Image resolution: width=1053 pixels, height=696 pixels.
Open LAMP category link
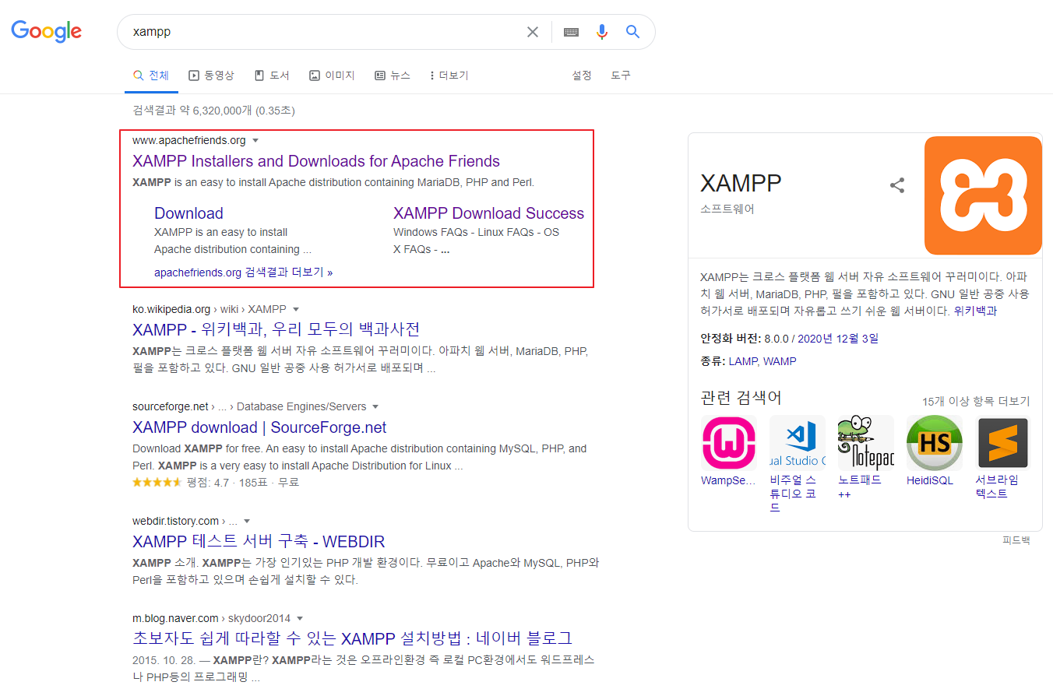(x=742, y=361)
